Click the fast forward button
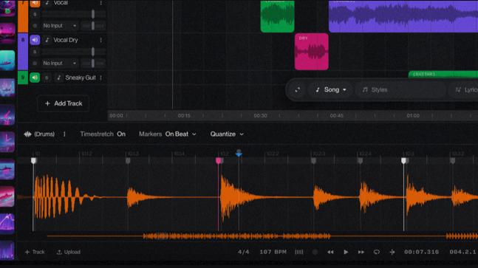This screenshot has width=478, height=268. tap(361, 252)
